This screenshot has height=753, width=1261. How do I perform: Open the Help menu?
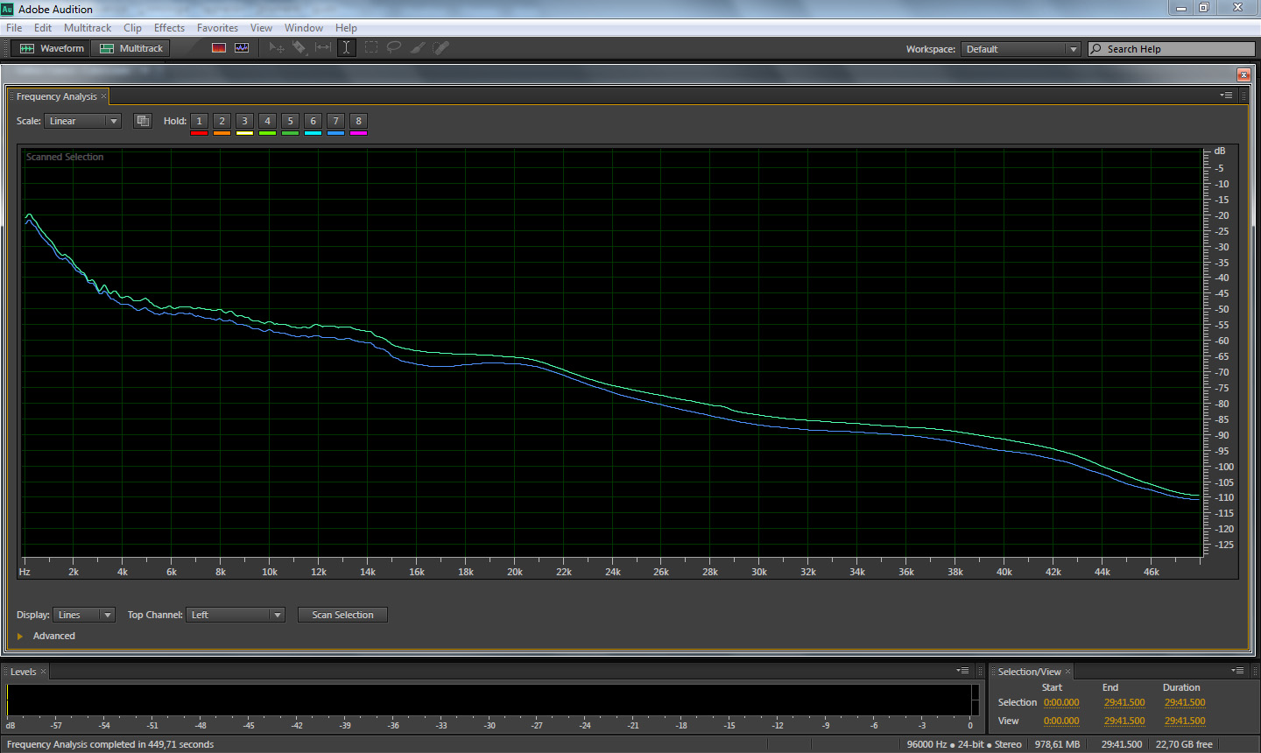pos(346,28)
